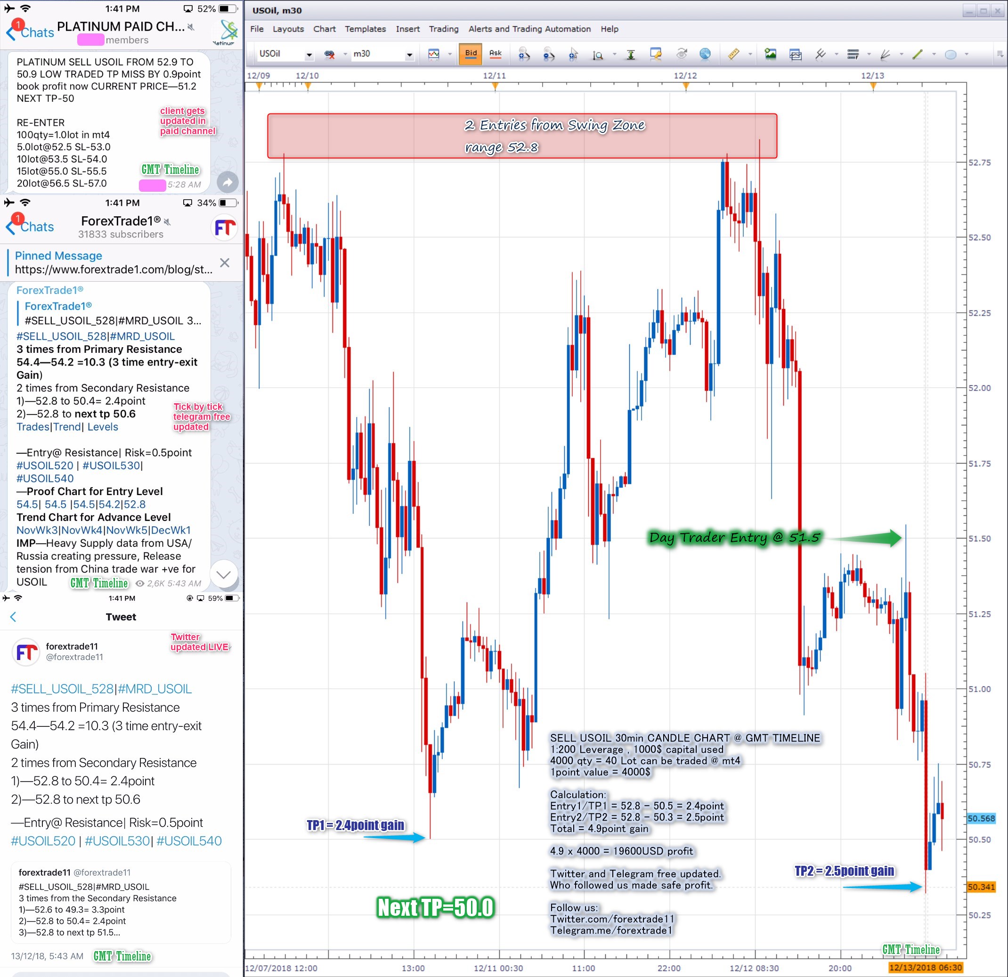
Task: Select the fan lines drawing tool
Action: 885,54
